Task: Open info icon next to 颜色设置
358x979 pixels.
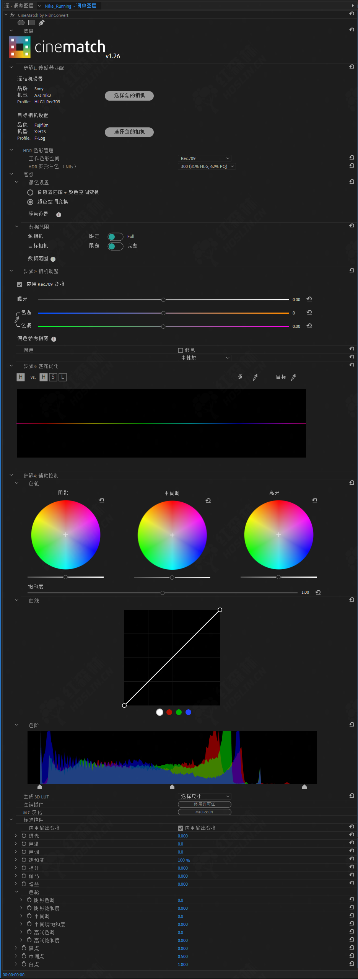Action: (59, 215)
